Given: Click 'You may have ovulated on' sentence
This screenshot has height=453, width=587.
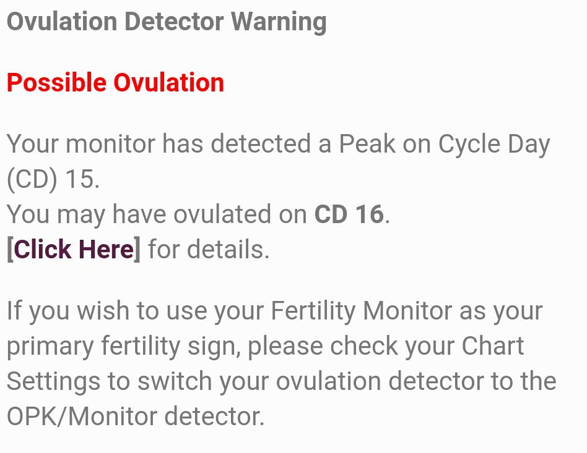Looking at the screenshot, I should 157,214.
